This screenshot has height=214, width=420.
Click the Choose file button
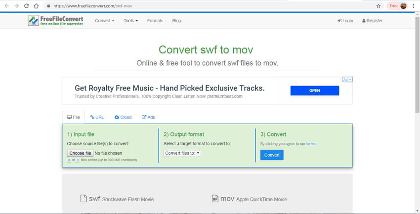tap(80, 153)
